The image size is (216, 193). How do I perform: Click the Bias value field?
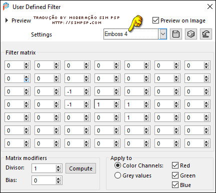tap(44, 180)
